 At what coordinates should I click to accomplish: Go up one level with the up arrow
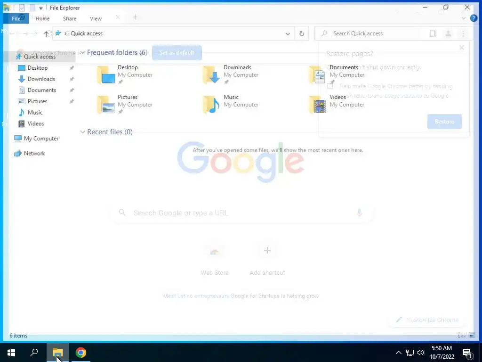coord(46,33)
